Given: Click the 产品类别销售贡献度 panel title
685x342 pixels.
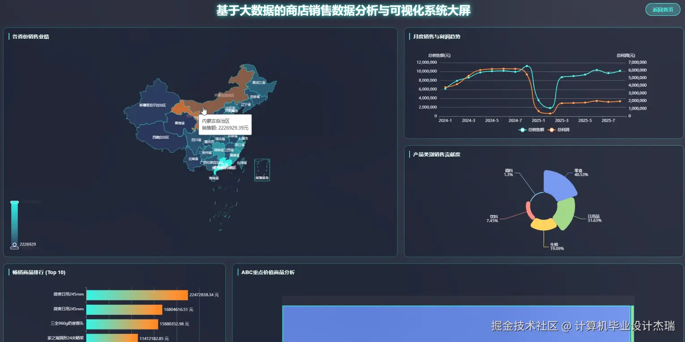Looking at the screenshot, I should click(437, 155).
